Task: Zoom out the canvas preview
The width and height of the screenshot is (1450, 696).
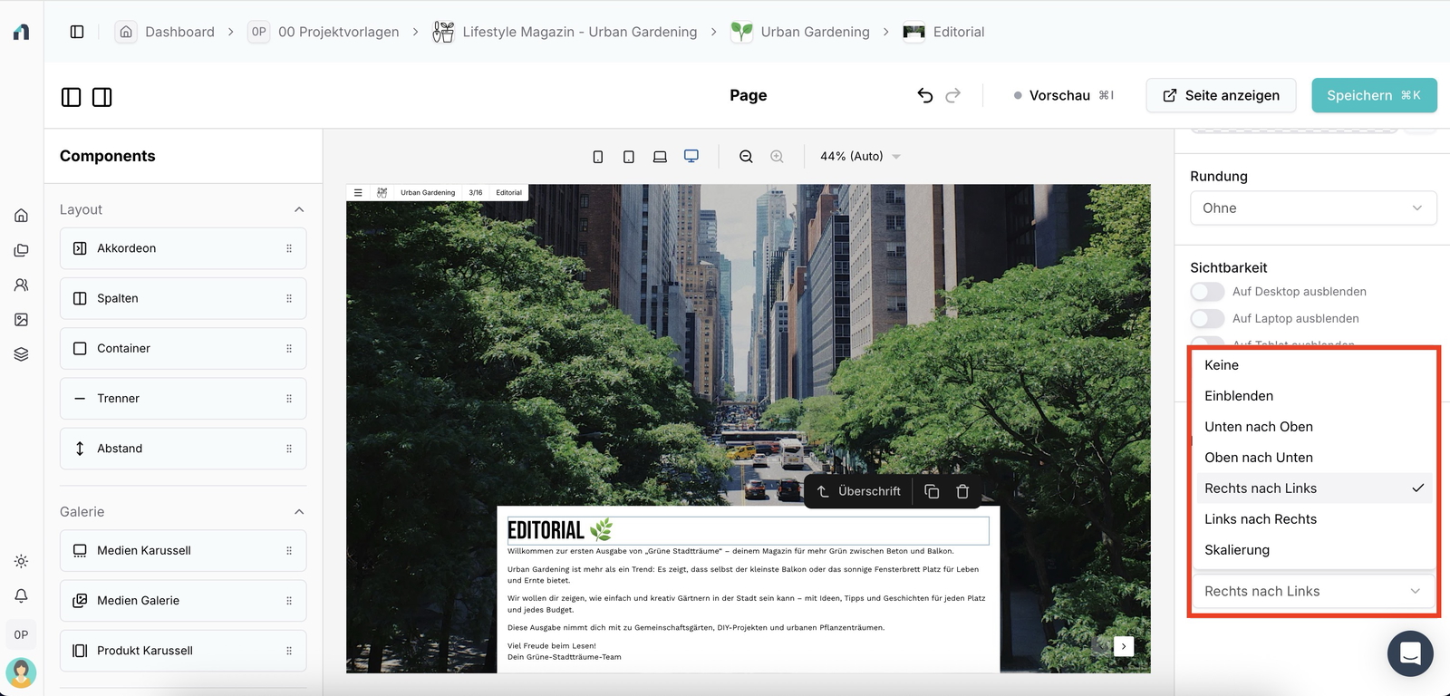Action: pos(746,157)
